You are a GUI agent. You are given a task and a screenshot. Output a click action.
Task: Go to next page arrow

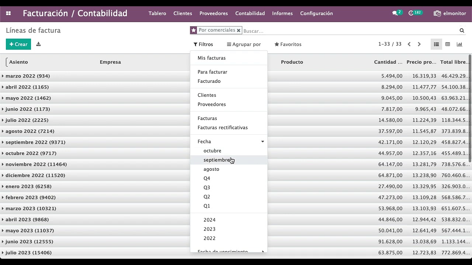[x=419, y=44]
